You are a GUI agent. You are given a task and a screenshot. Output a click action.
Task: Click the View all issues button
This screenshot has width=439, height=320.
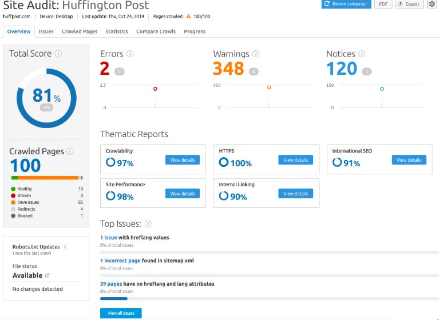[121, 313]
